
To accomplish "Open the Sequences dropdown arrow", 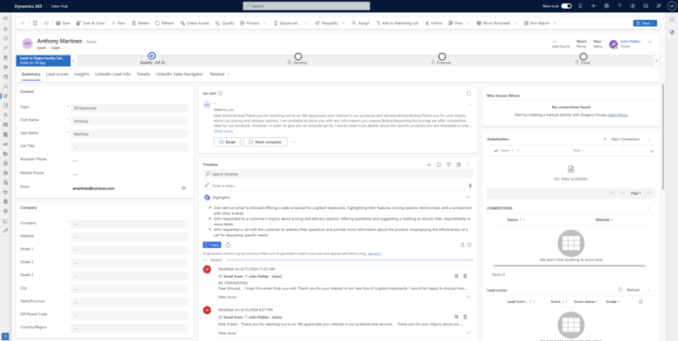I will (x=306, y=23).
